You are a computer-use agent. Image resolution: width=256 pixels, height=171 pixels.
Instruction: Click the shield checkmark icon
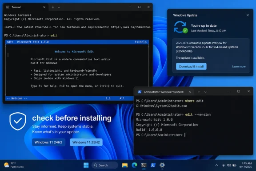point(18,121)
